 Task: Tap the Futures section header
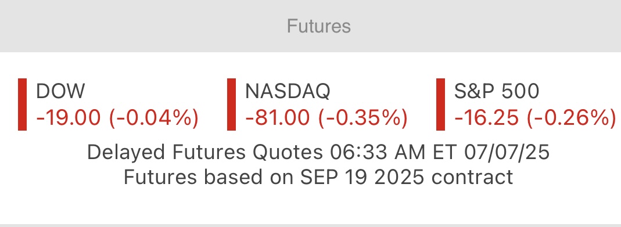pos(319,26)
